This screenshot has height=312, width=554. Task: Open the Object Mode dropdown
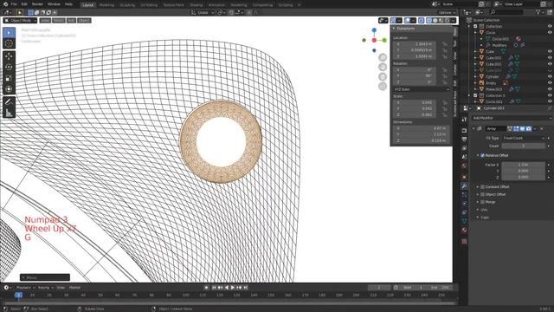(x=20, y=21)
